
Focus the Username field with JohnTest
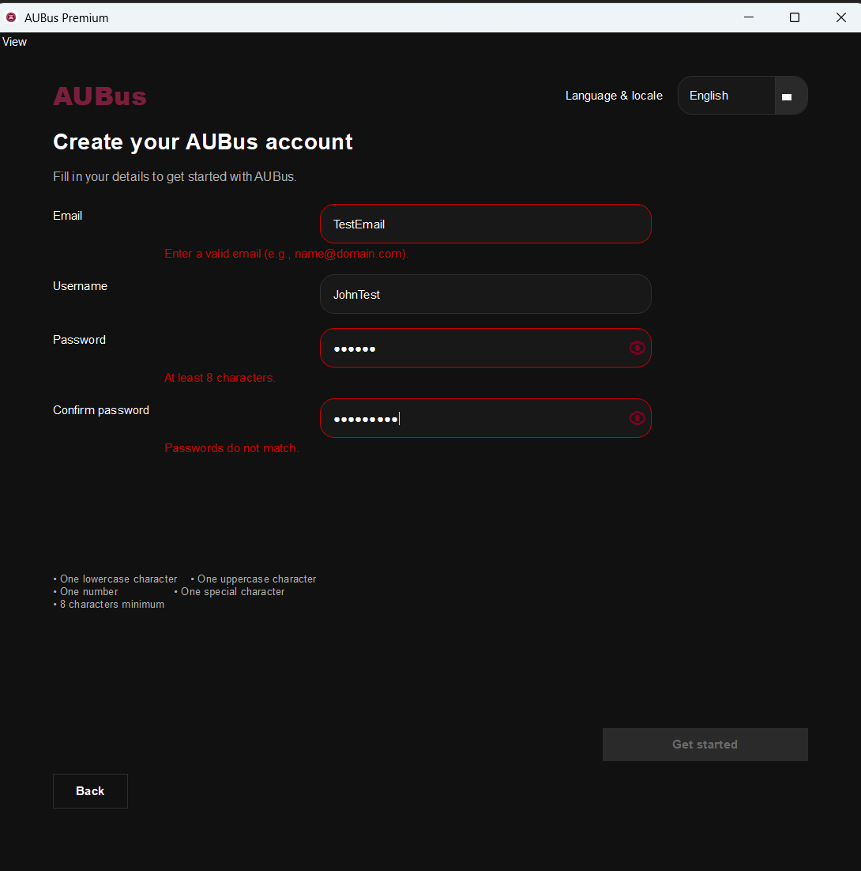click(486, 294)
